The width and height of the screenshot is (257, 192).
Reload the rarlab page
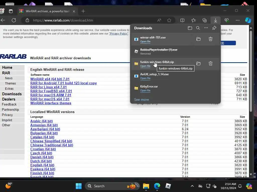pos(14,20)
